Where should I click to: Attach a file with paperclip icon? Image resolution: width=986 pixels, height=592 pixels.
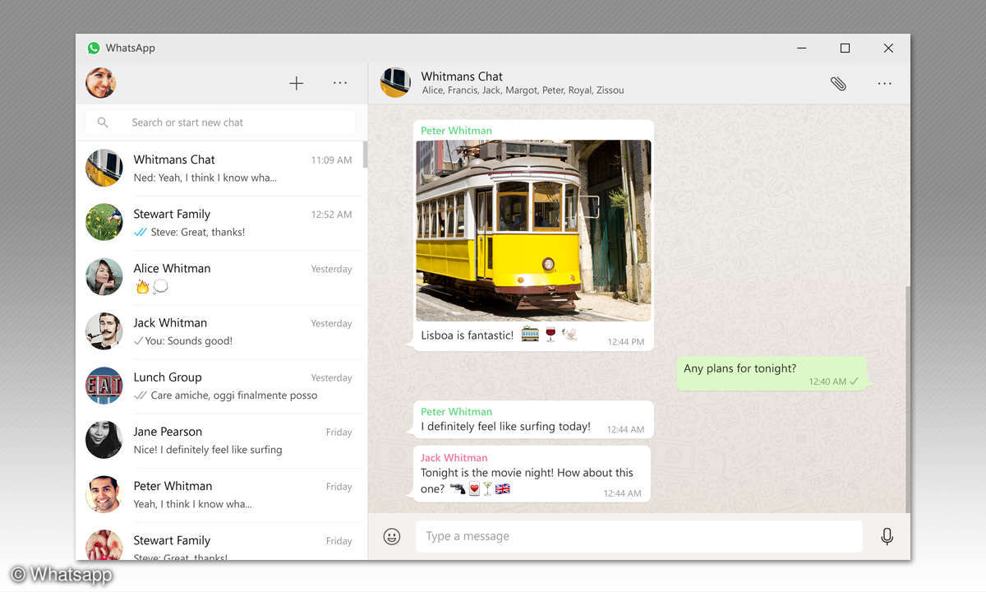[x=838, y=83]
